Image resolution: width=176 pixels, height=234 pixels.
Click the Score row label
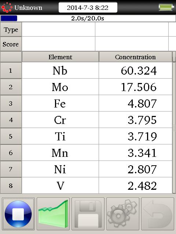(x=11, y=44)
